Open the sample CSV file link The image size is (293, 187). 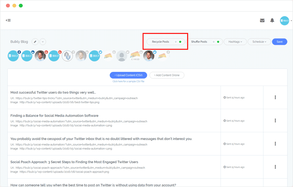click(128, 81)
